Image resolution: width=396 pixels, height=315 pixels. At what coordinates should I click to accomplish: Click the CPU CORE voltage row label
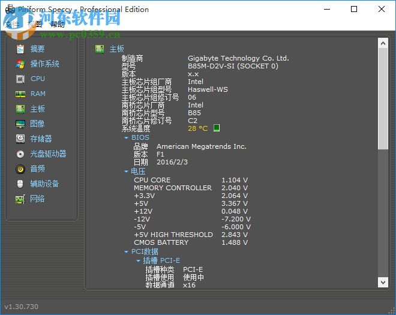[x=152, y=180]
